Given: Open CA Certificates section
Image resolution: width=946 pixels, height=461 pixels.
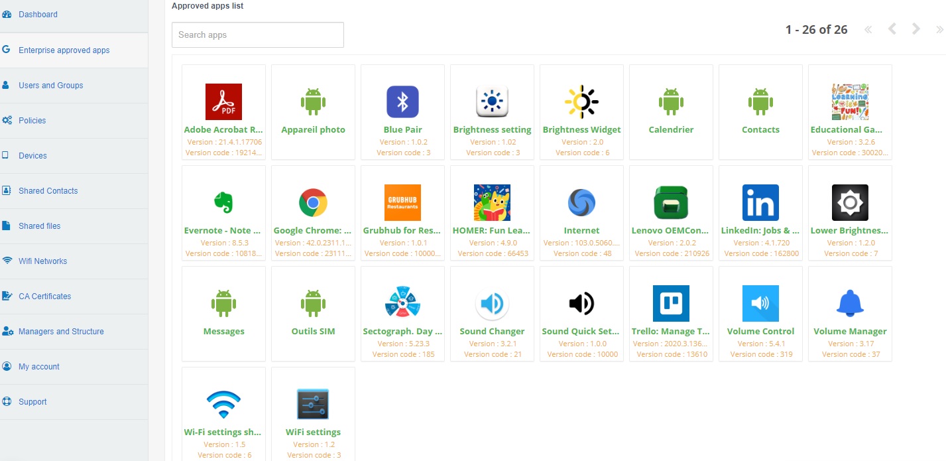Looking at the screenshot, I should [74, 296].
